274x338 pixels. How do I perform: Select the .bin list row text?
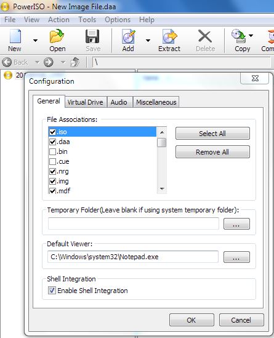click(62, 151)
